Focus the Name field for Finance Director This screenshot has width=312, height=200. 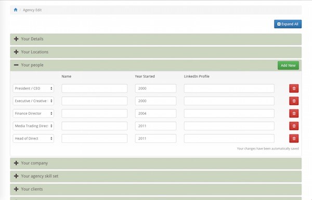94,114
